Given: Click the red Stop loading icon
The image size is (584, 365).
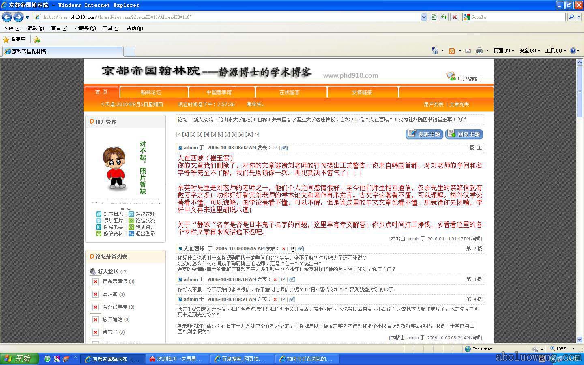Looking at the screenshot, I should click(x=455, y=17).
